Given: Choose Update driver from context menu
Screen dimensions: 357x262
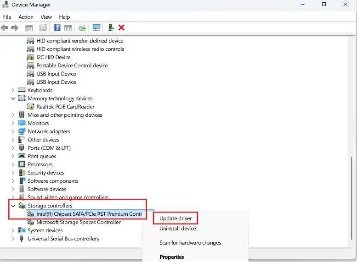Looking at the screenshot, I should pyautogui.click(x=176, y=218).
